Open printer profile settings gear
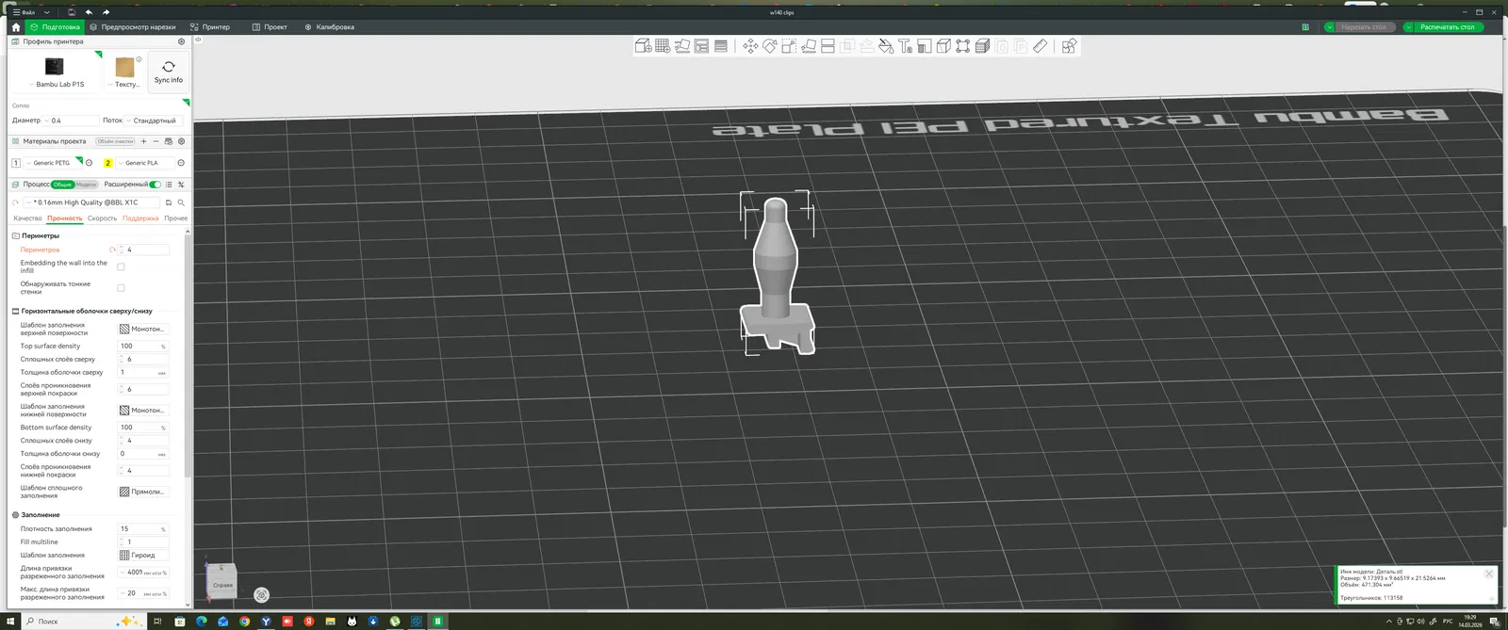The image size is (1508, 630). 182,41
